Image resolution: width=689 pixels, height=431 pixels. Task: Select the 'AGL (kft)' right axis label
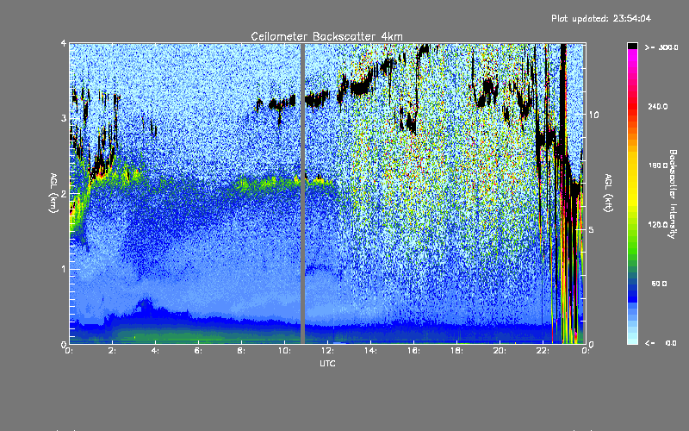(609, 193)
